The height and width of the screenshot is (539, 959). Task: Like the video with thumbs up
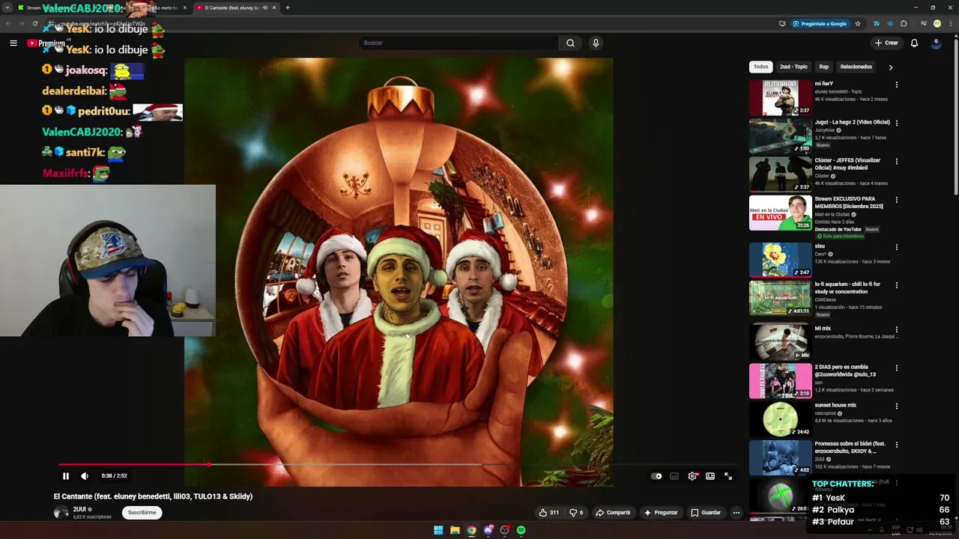click(549, 513)
